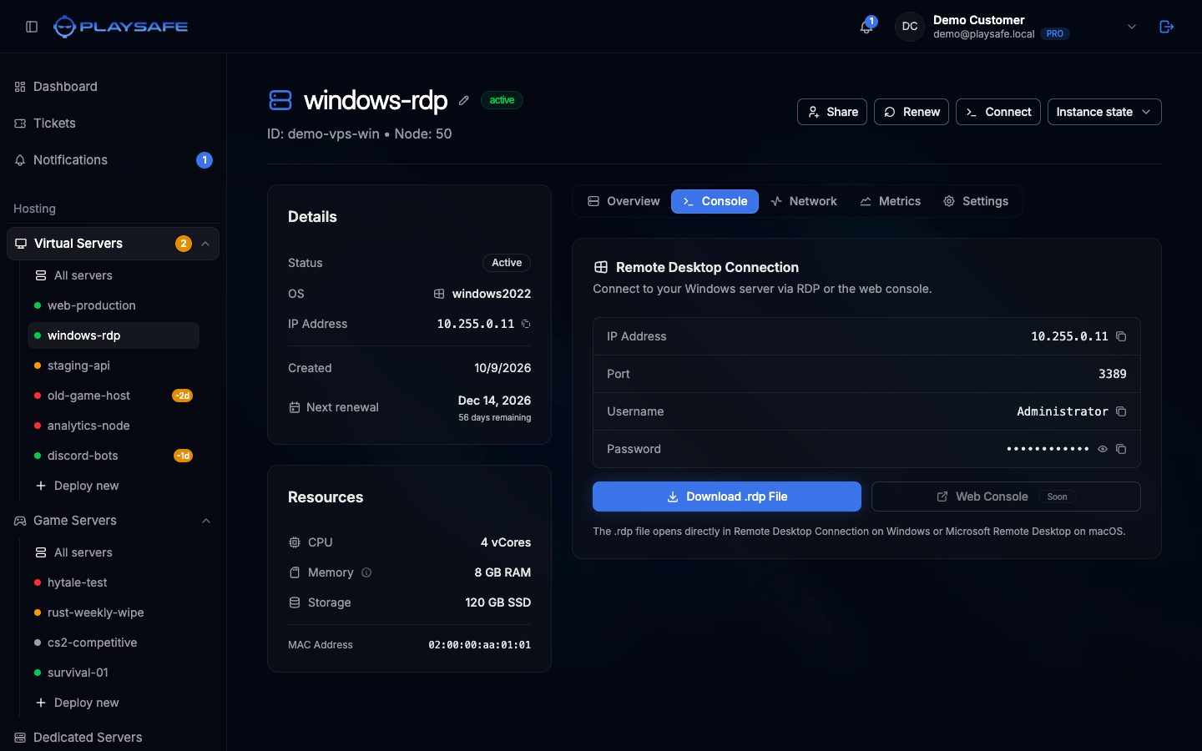This screenshot has height=751, width=1202.
Task: Click the port value 3389
Action: (1112, 374)
